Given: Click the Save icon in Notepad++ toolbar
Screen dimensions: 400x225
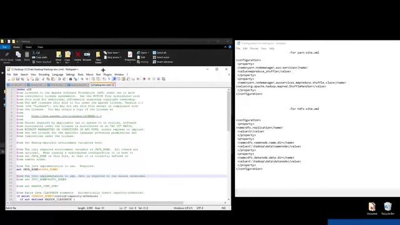Looking at the screenshot, I should click(x=18, y=79).
